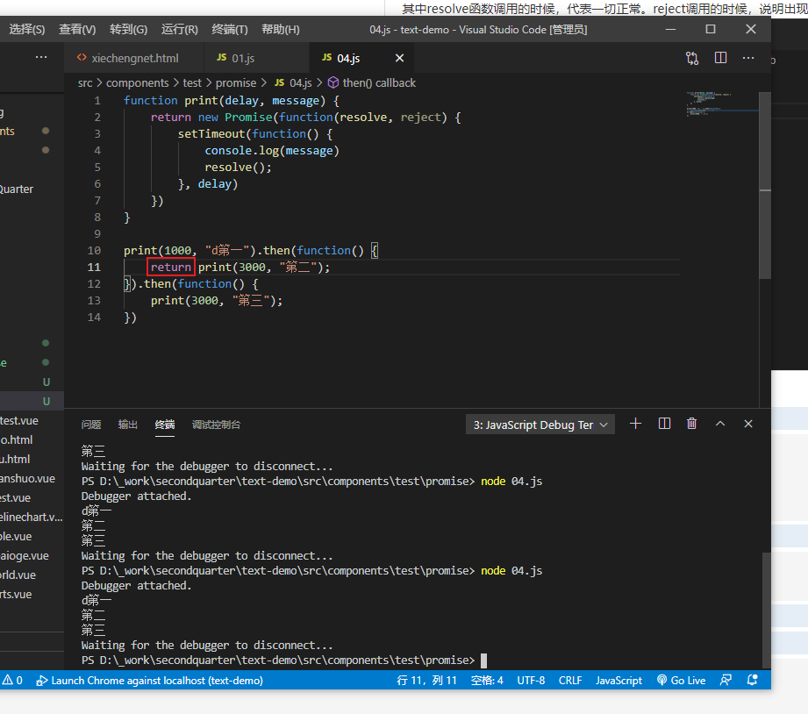The image size is (808, 714).
Task: Click the Go Live status bar button
Action: tap(681, 680)
